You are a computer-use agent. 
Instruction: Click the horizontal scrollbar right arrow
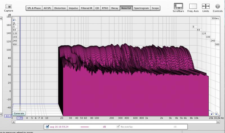click(x=218, y=122)
